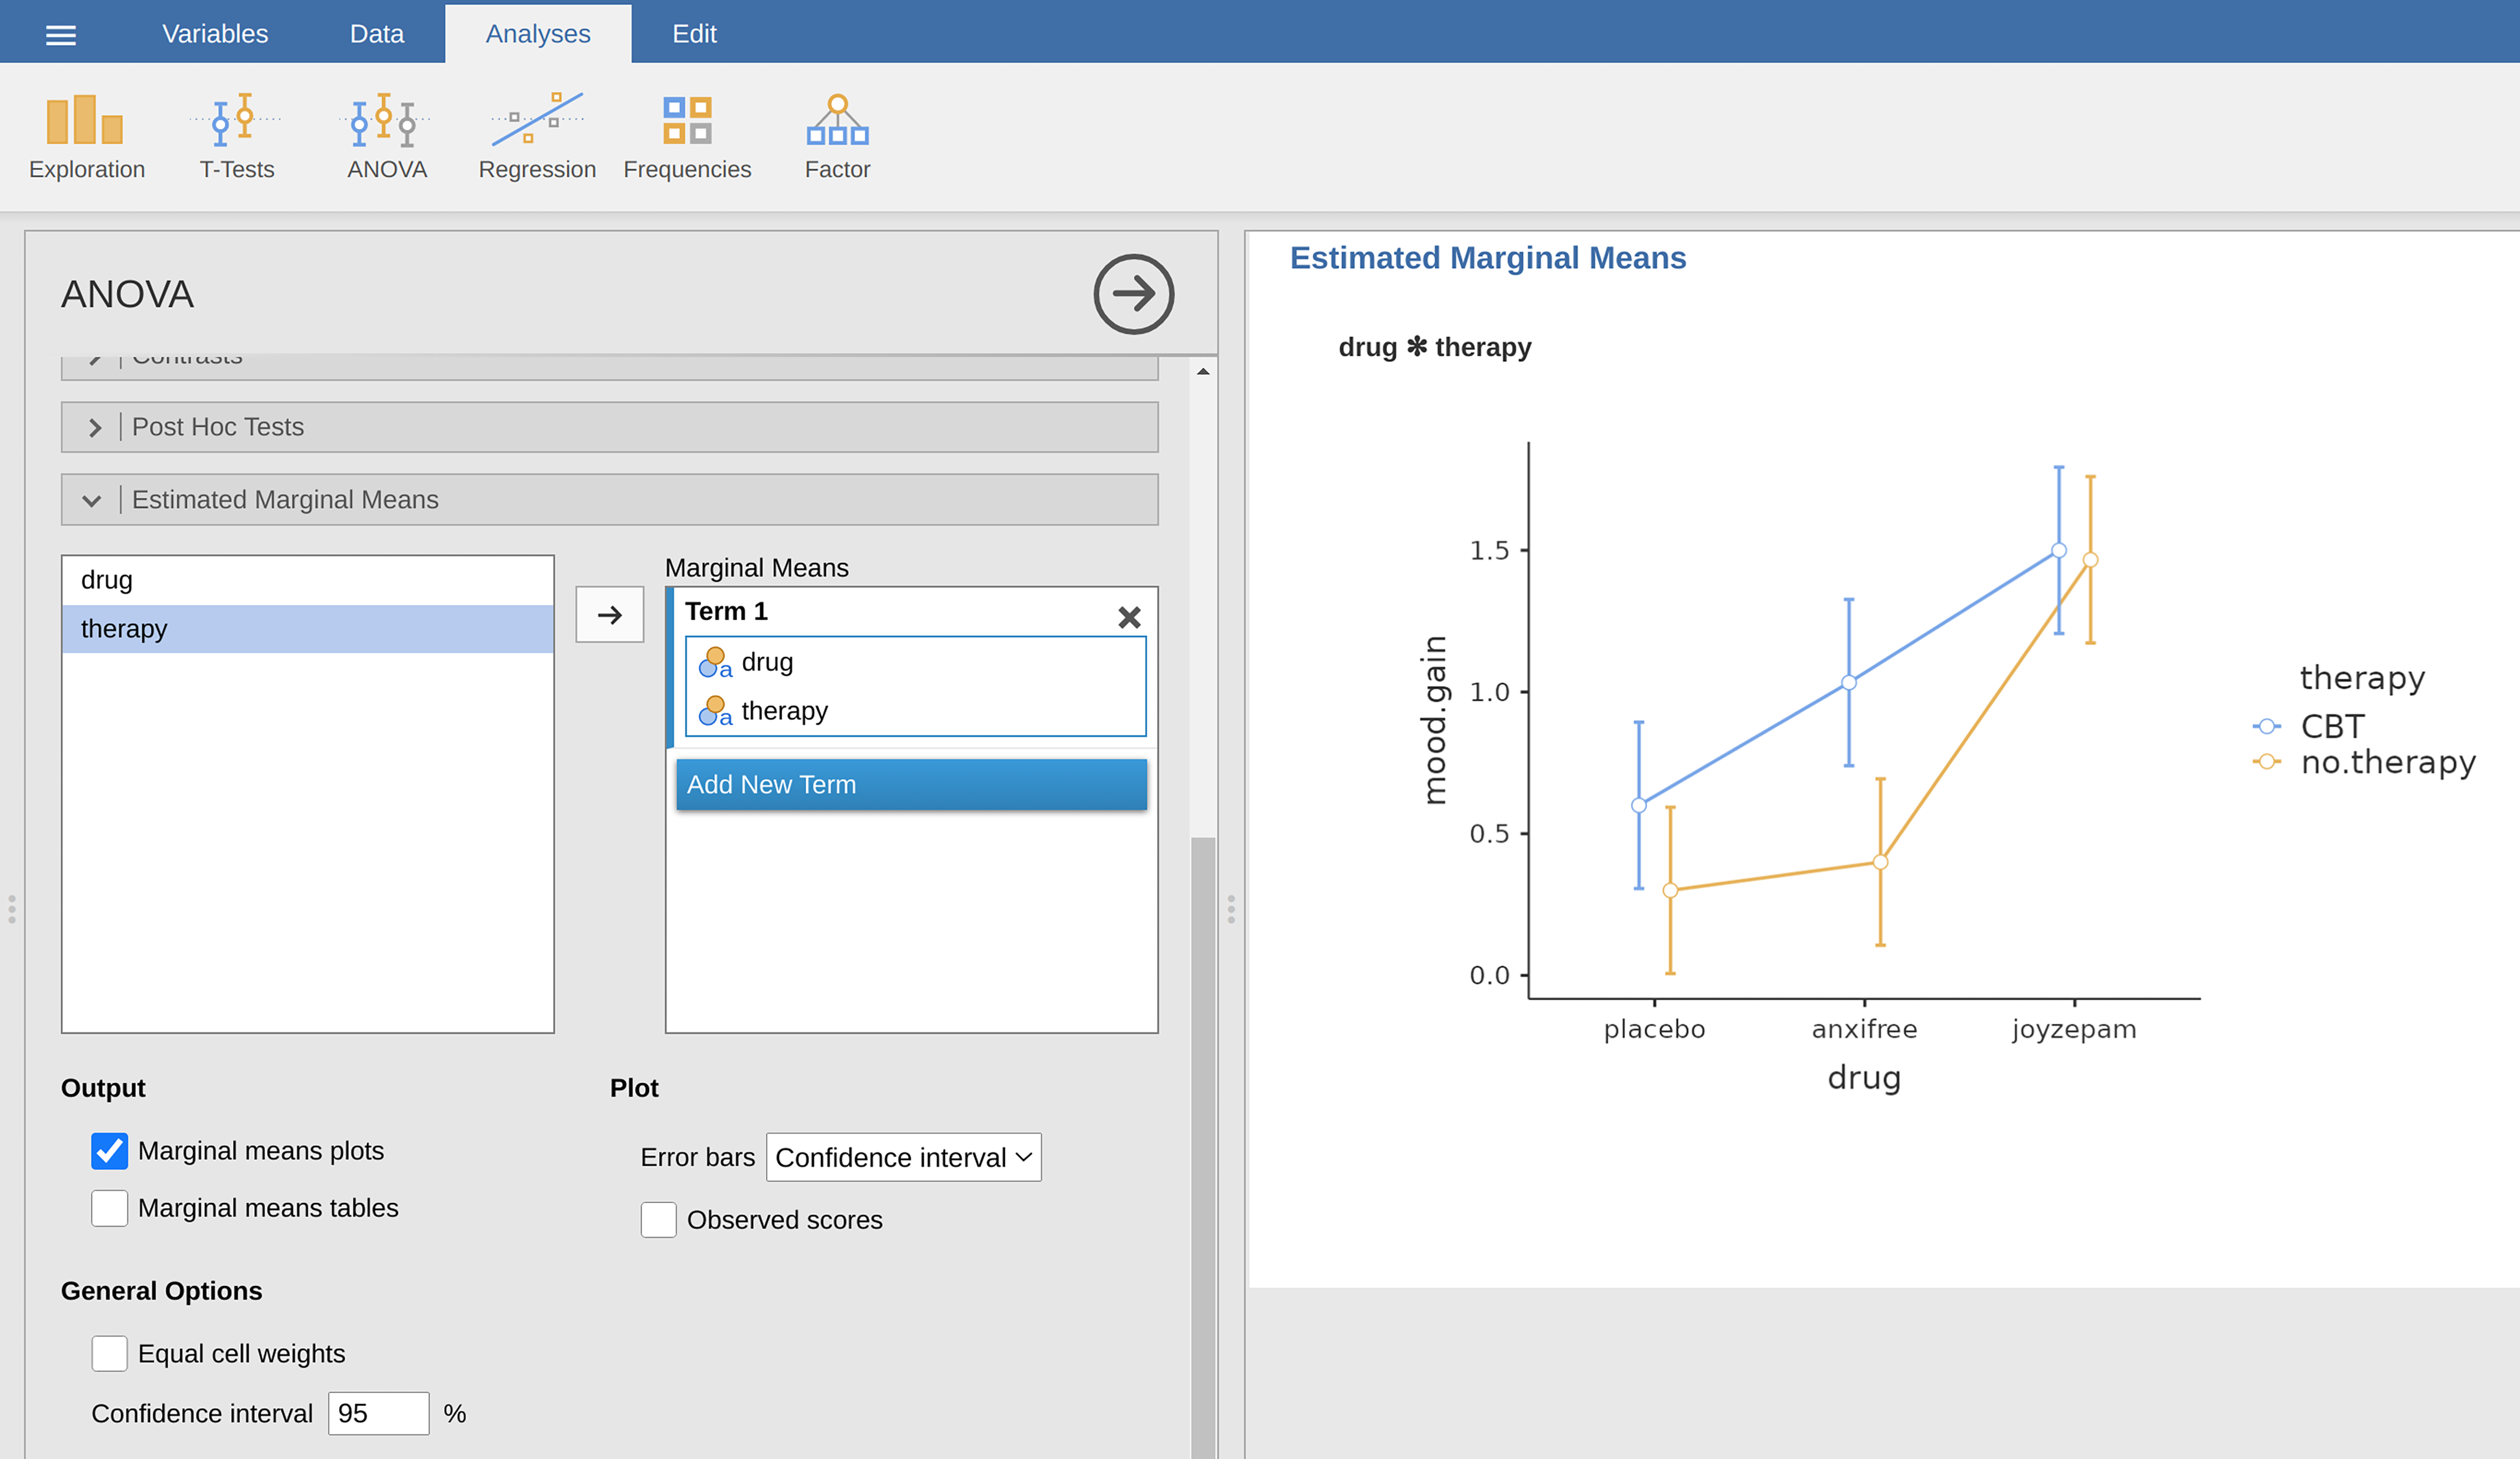Click the Estimated Marginal Means results heading
This screenshot has width=2520, height=1459.
(x=1487, y=258)
